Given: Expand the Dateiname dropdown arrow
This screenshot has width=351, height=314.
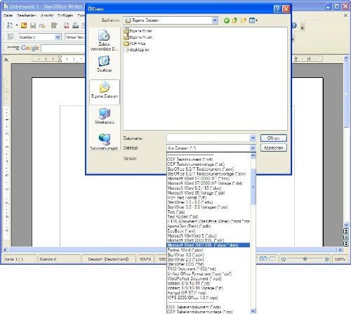Looking at the screenshot, I should click(x=253, y=138).
